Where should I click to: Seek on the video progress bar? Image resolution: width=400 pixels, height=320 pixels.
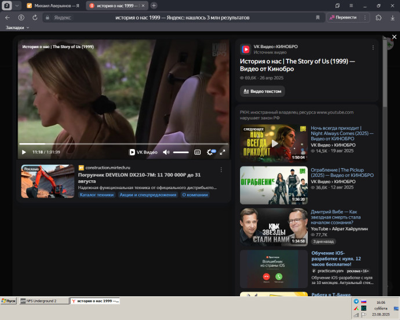coord(123,144)
